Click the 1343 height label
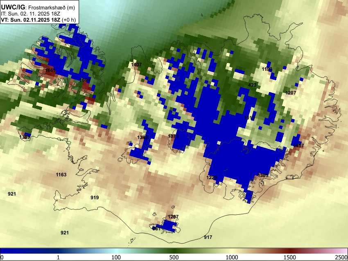Image resolution: width=348 pixels, height=261 pixels. click(142, 137)
